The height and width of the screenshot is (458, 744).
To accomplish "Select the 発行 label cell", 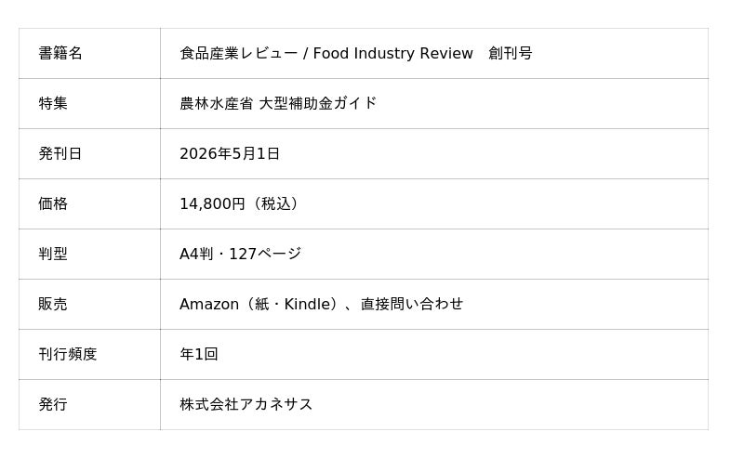I will coord(53,404).
